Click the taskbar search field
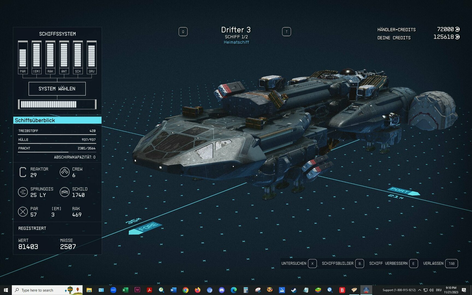The image size is (472, 295). (x=47, y=290)
